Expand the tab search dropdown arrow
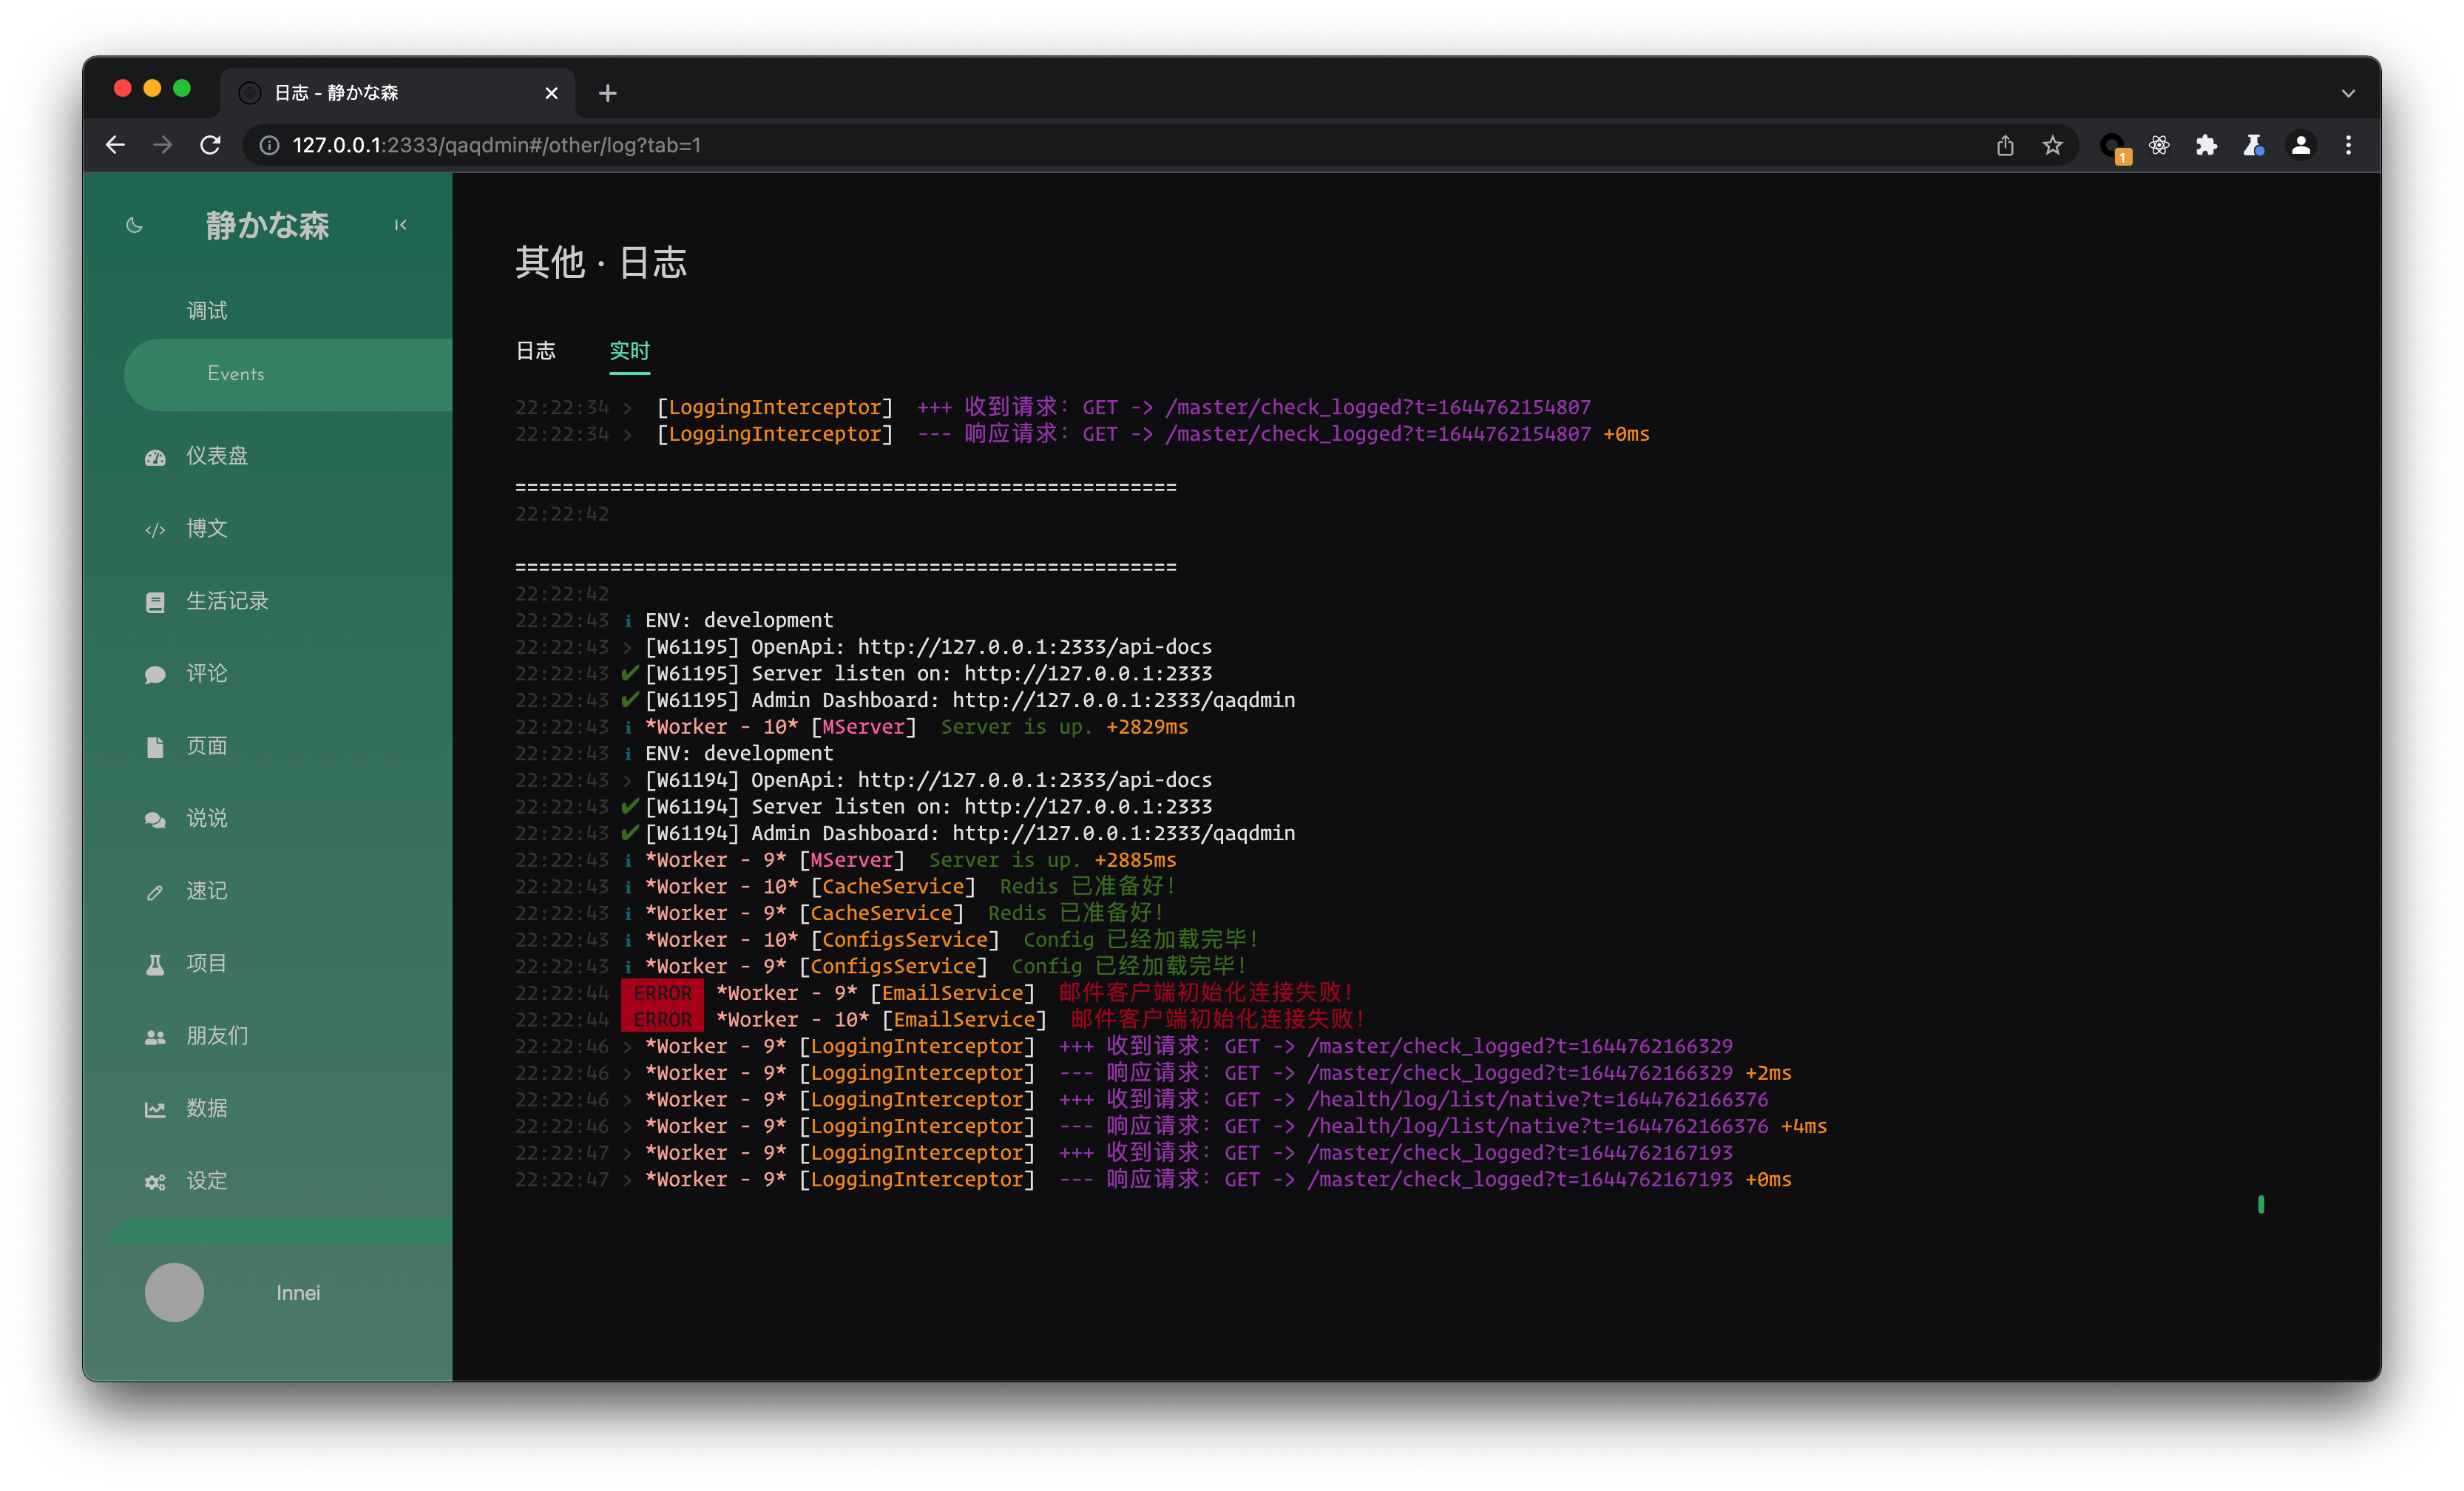 [x=2349, y=93]
